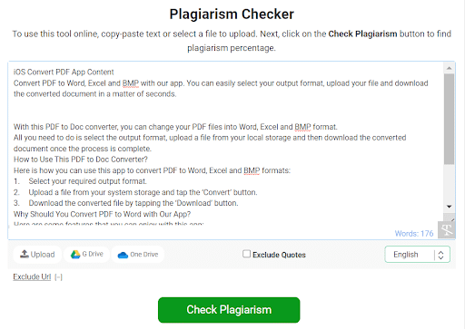Viewport: 465px width, 329px height.
Task: Collapse the Exclude Url [-] toggle
Action: [59, 277]
